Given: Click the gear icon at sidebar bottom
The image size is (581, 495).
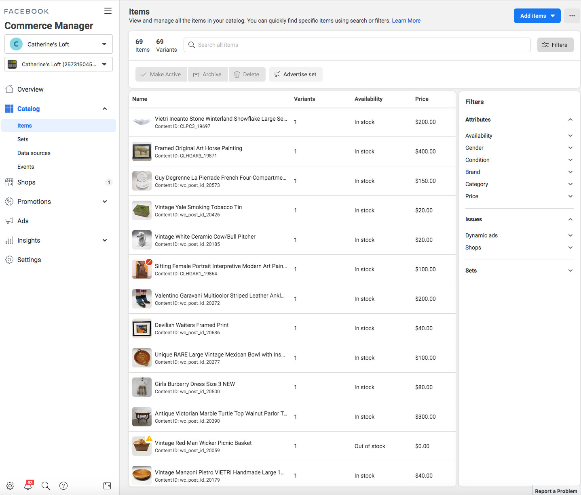Looking at the screenshot, I should click(10, 486).
